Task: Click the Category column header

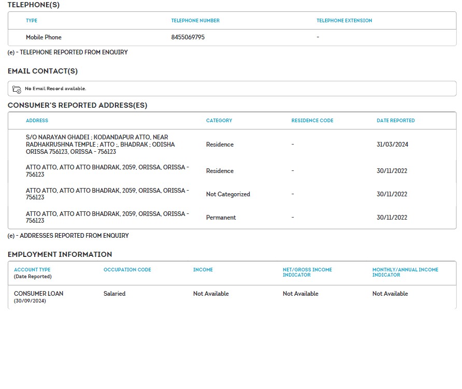Action: [x=219, y=121]
